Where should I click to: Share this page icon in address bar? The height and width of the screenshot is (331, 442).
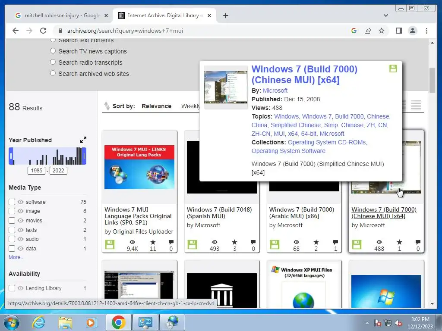(x=368, y=31)
